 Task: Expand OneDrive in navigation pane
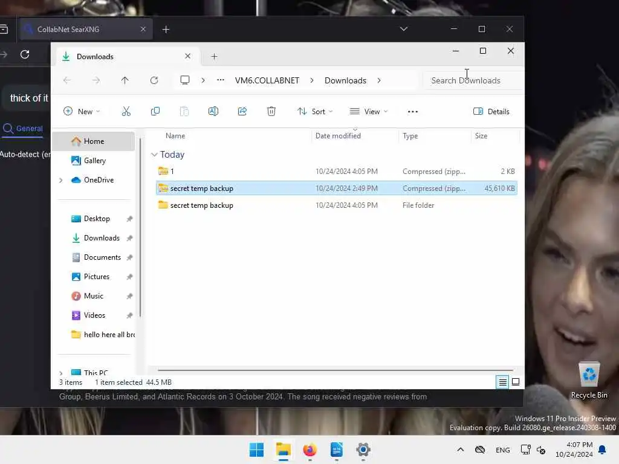point(61,180)
